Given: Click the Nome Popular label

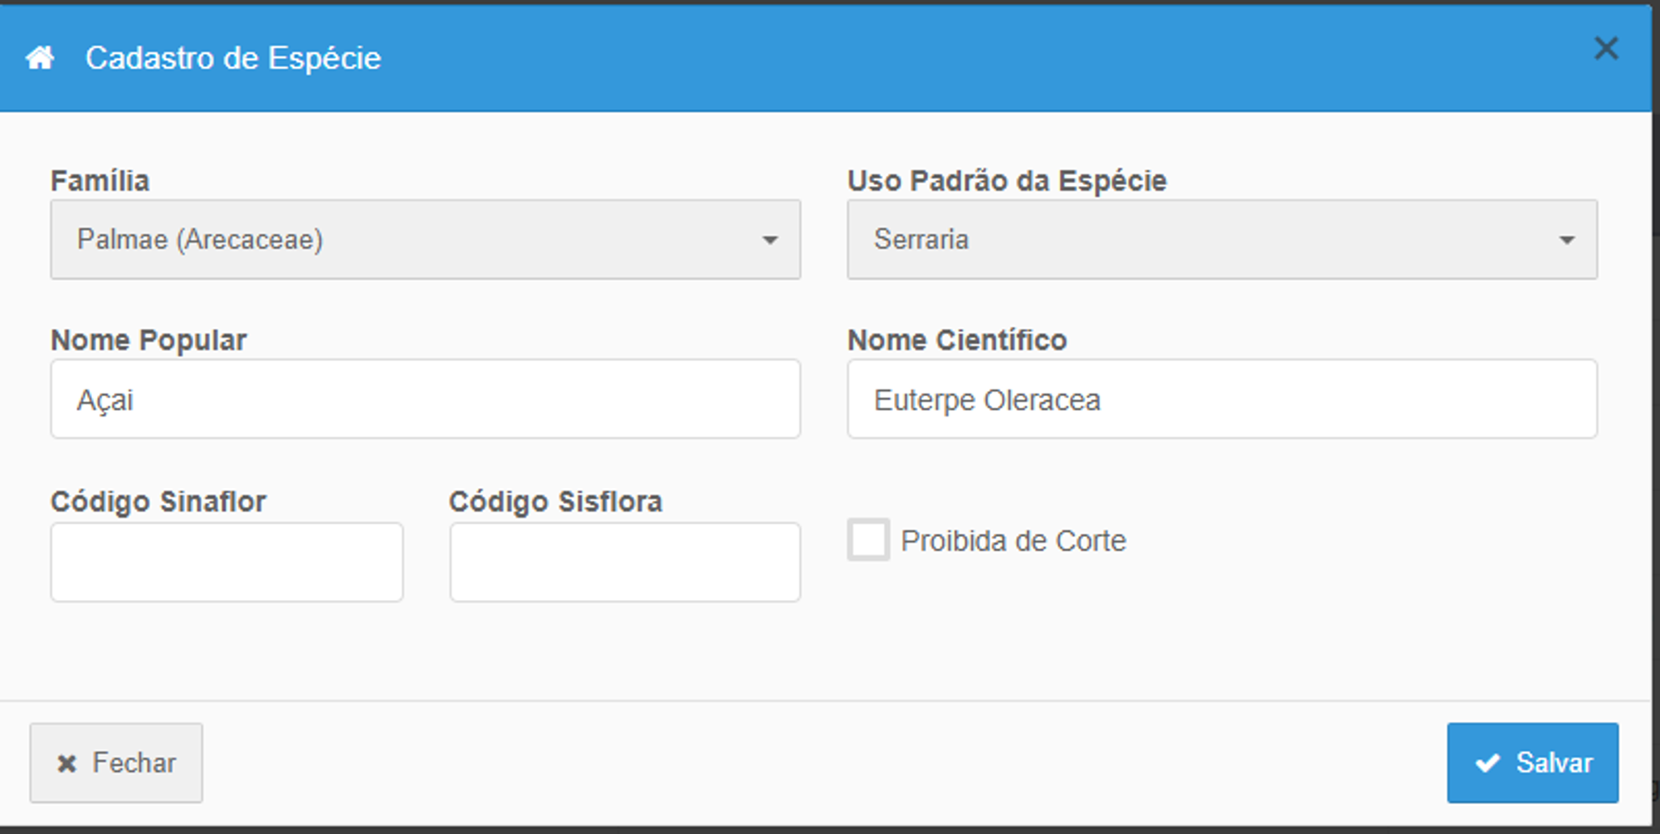Looking at the screenshot, I should 149,340.
